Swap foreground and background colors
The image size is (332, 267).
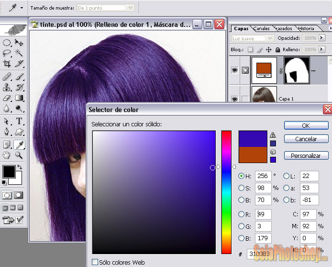tap(20, 167)
